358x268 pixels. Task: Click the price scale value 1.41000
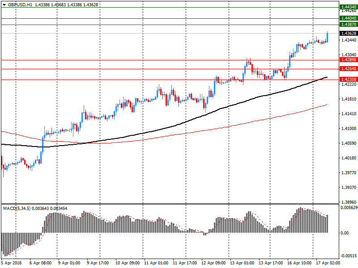click(349, 129)
